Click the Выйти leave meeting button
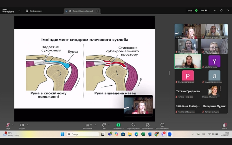The height and width of the screenshot is (145, 232). [x=225, y=125]
